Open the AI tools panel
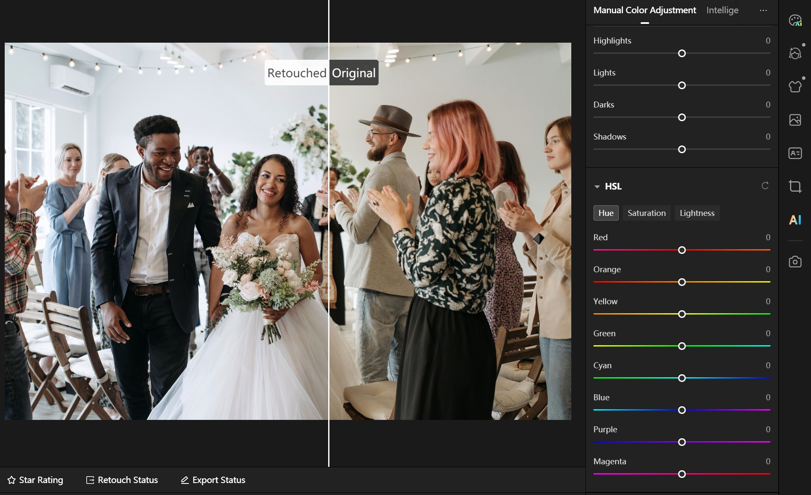 (795, 220)
